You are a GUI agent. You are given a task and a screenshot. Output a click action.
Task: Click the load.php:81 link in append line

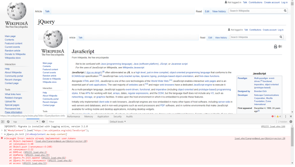[x=54, y=158]
